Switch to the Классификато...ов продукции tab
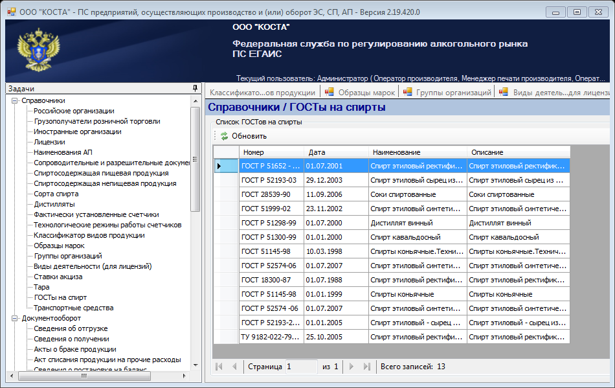 pyautogui.click(x=262, y=93)
